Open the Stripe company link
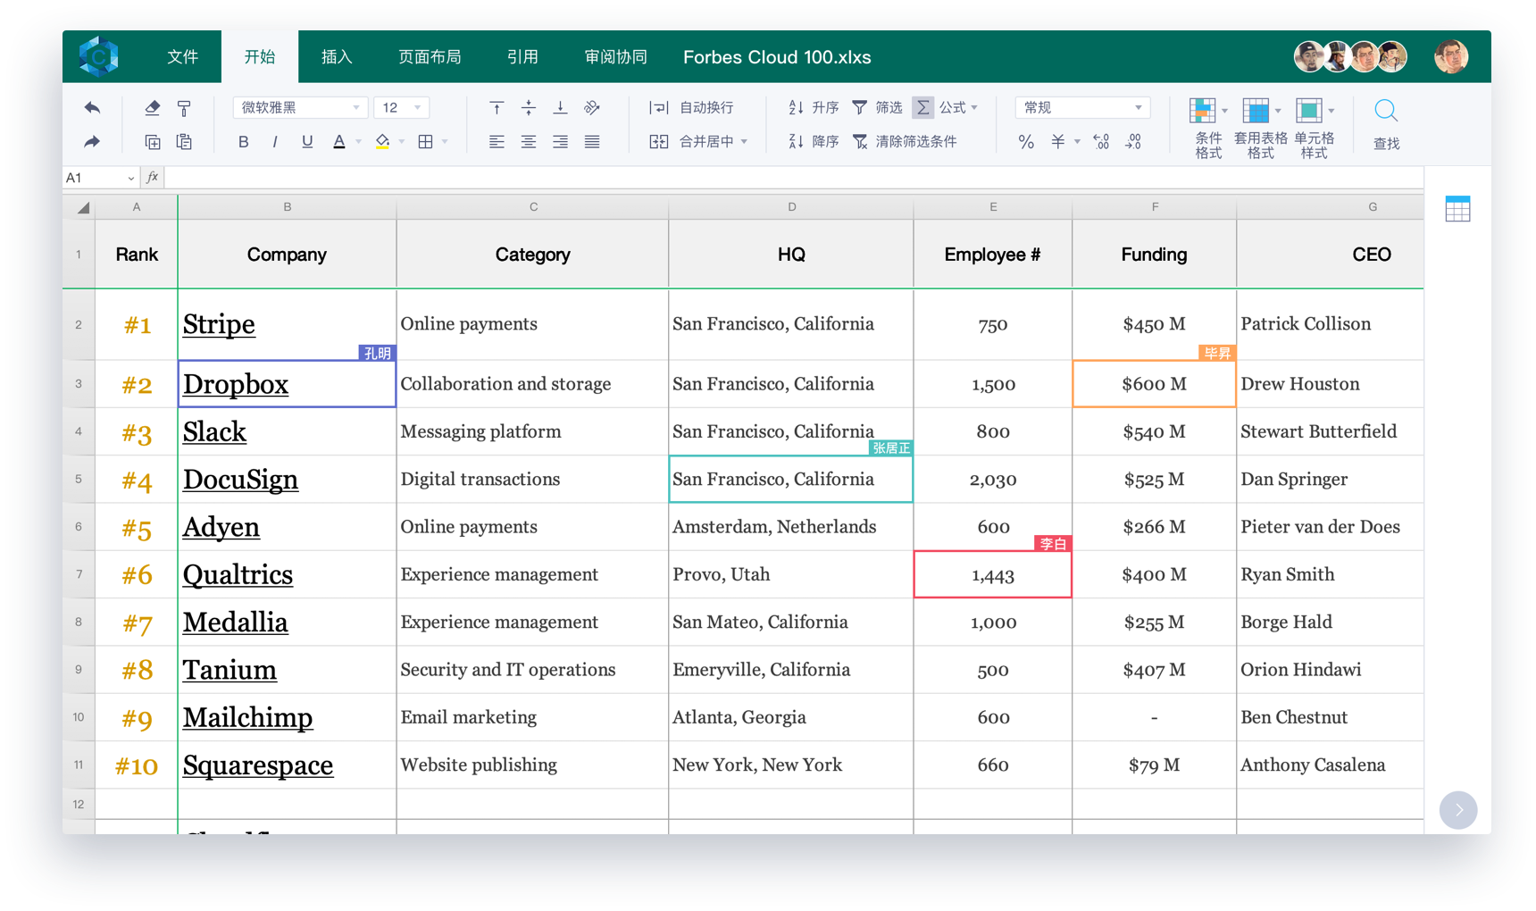This screenshot has height=911, width=1536. pyautogui.click(x=219, y=324)
